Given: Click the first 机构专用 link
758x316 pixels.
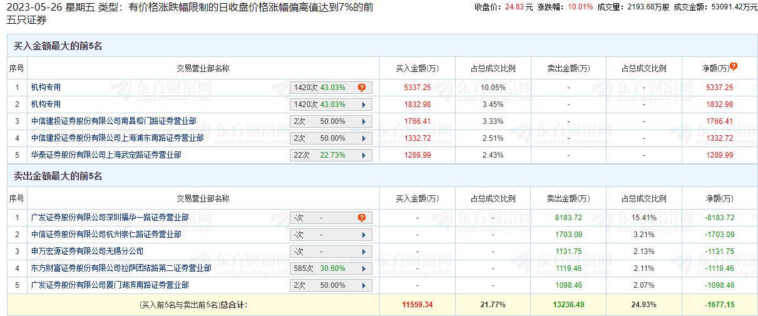Looking at the screenshot, I should point(46,87).
